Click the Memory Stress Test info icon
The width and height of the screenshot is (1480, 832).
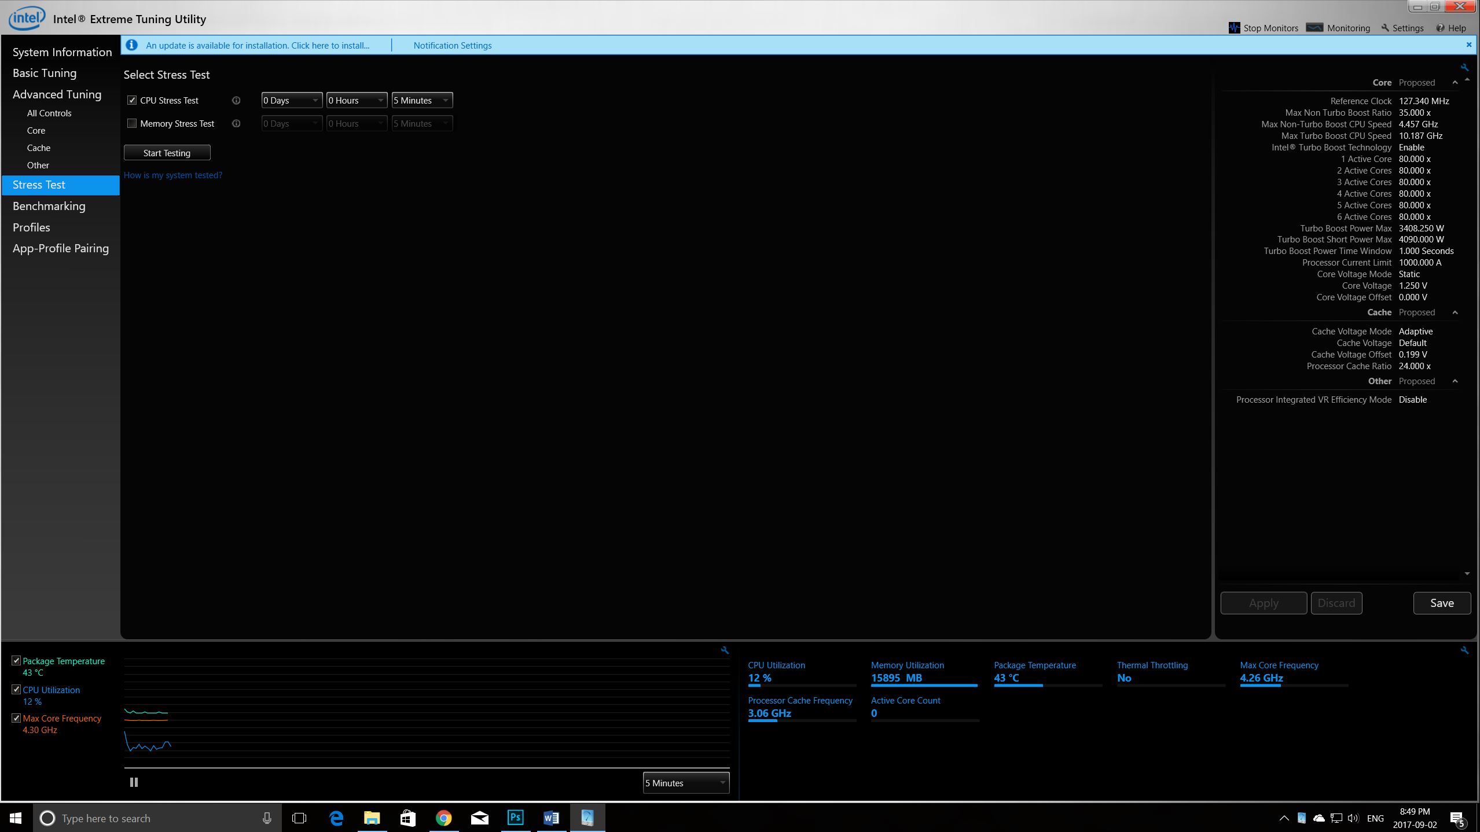(236, 124)
